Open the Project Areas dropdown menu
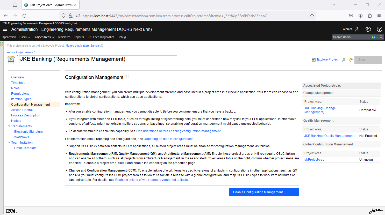The height and width of the screenshot is (215, 385). (x=44, y=37)
